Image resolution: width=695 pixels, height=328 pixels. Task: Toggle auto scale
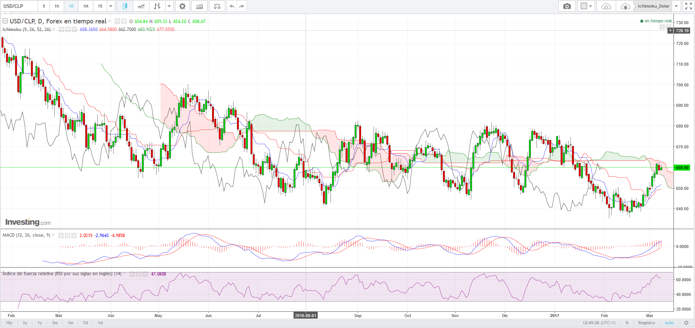click(669, 323)
